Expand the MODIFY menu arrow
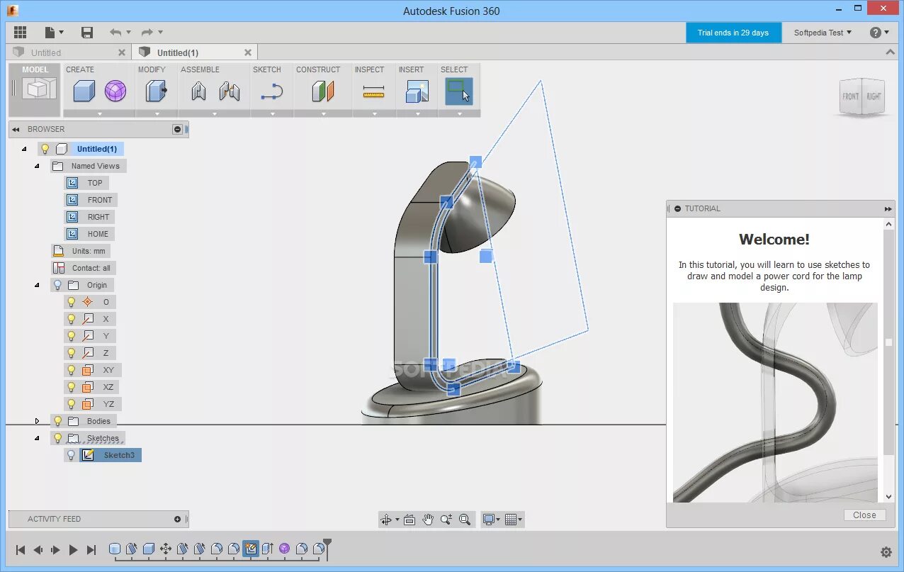Screen dimensions: 904x572 pos(157,113)
